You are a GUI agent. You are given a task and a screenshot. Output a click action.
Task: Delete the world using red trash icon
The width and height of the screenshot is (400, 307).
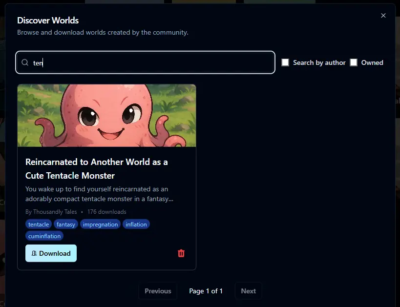pyautogui.click(x=181, y=253)
